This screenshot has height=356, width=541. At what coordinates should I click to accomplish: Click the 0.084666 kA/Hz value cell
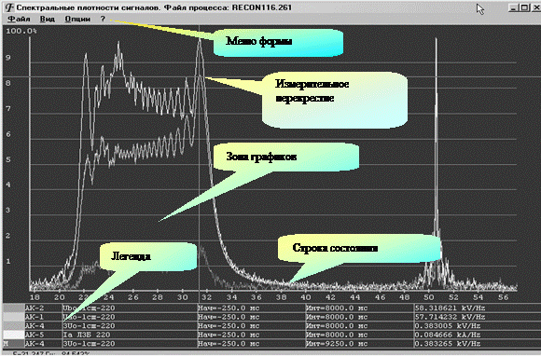pos(450,335)
